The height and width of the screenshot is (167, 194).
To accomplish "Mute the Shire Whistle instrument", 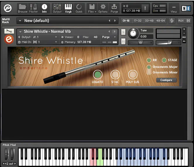I will [123, 41].
